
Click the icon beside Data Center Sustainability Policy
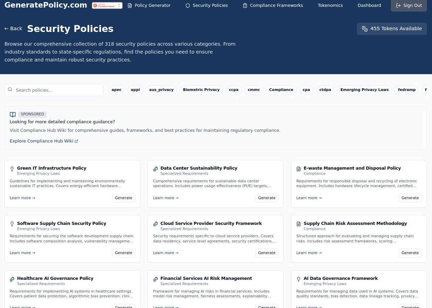coord(155,169)
